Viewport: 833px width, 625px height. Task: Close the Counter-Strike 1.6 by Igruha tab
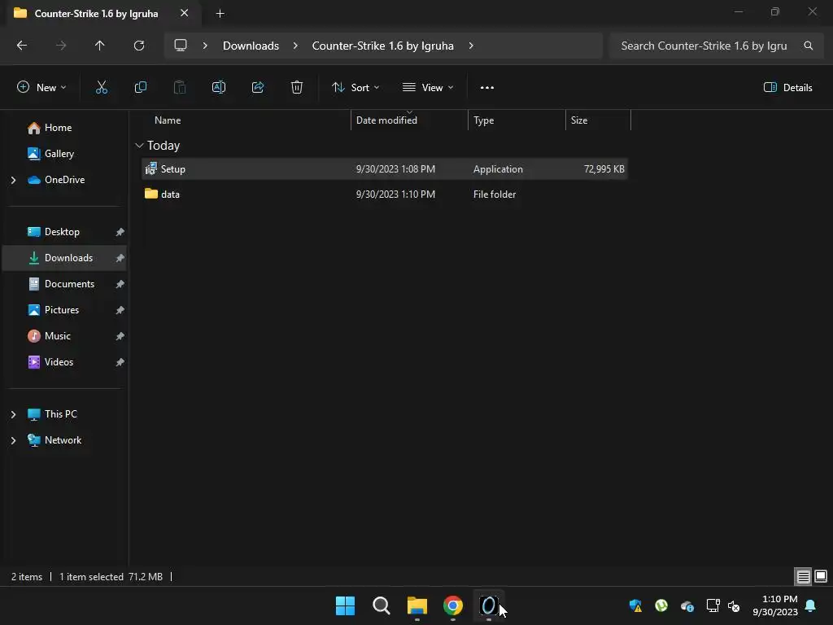coord(185,13)
